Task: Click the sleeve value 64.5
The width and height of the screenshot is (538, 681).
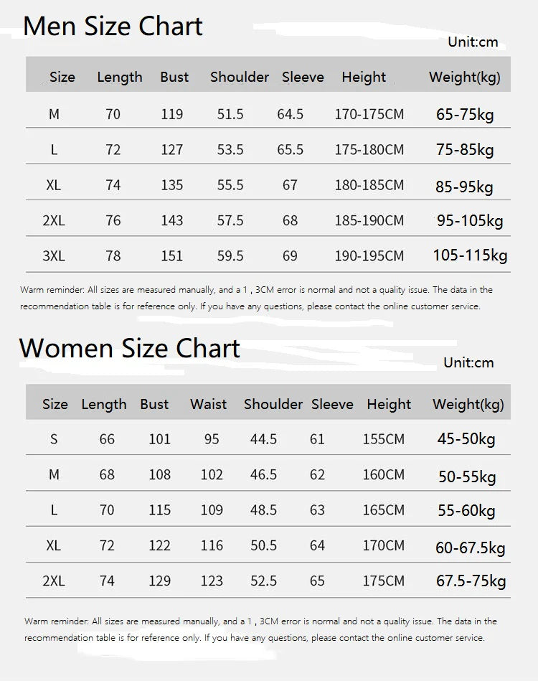Action: [x=290, y=114]
